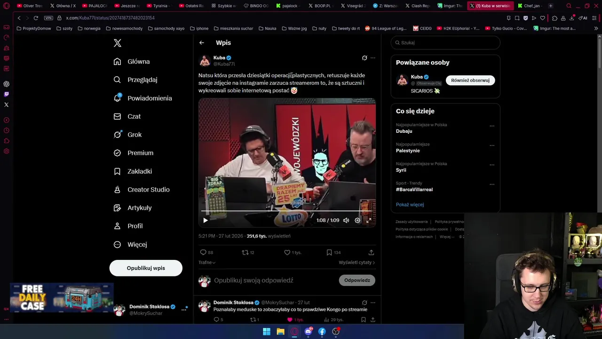Open Czat messages
Image resolution: width=602 pixels, height=339 pixels.
(x=127, y=116)
